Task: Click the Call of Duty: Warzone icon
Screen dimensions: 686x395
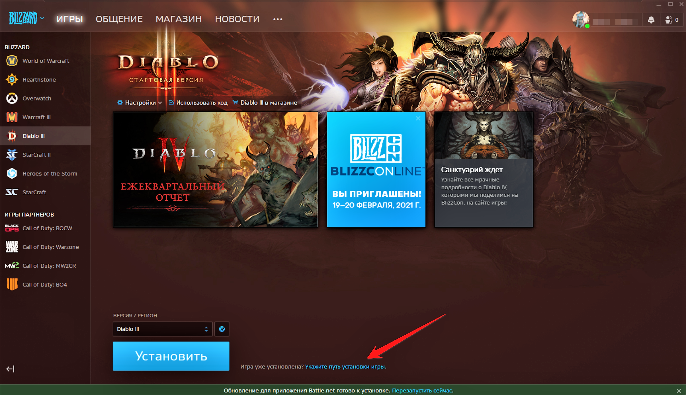Action: coord(11,247)
